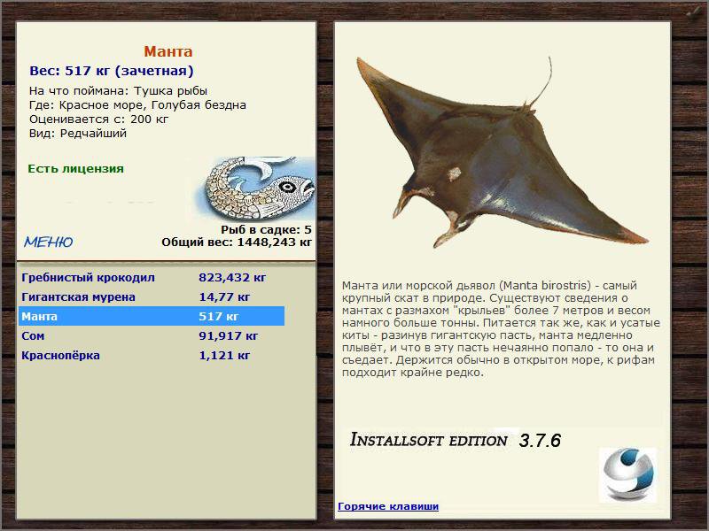Select the Сом fish row
The image size is (709, 531).
[152, 335]
